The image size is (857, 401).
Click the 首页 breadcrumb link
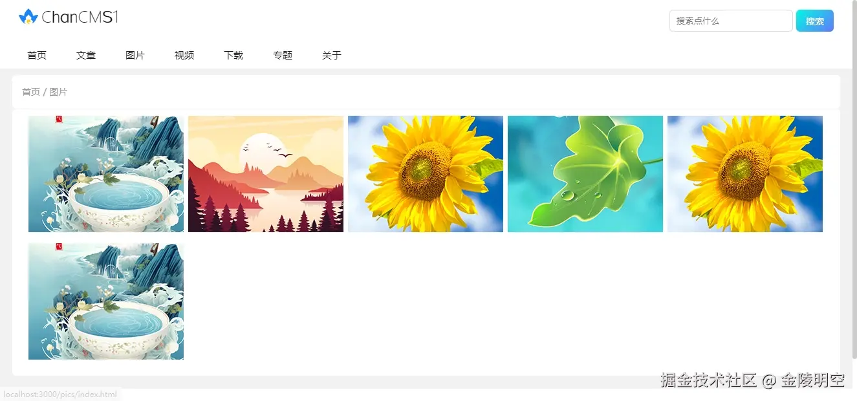[x=31, y=92]
